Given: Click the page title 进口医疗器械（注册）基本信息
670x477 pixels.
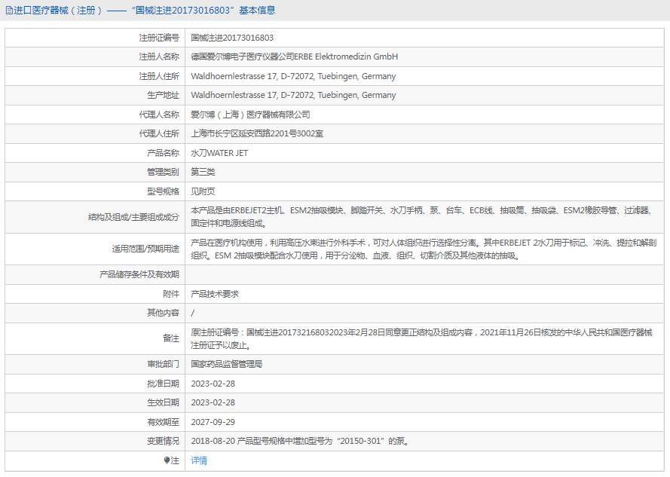Looking at the screenshot, I should tap(145, 11).
